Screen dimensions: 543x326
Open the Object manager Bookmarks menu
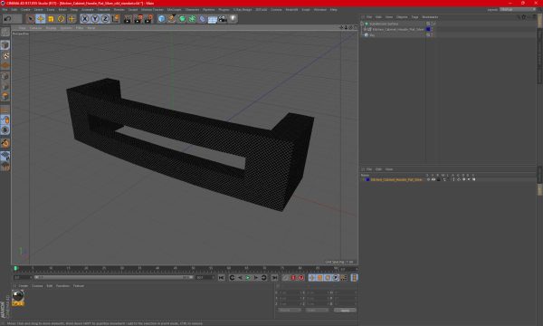click(x=430, y=17)
